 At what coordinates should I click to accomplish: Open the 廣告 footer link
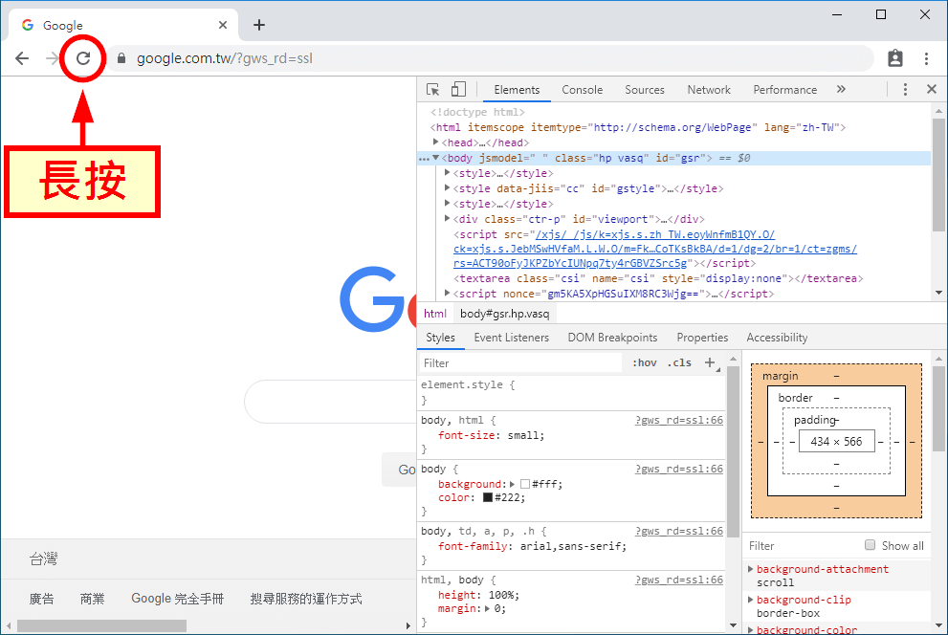[42, 599]
